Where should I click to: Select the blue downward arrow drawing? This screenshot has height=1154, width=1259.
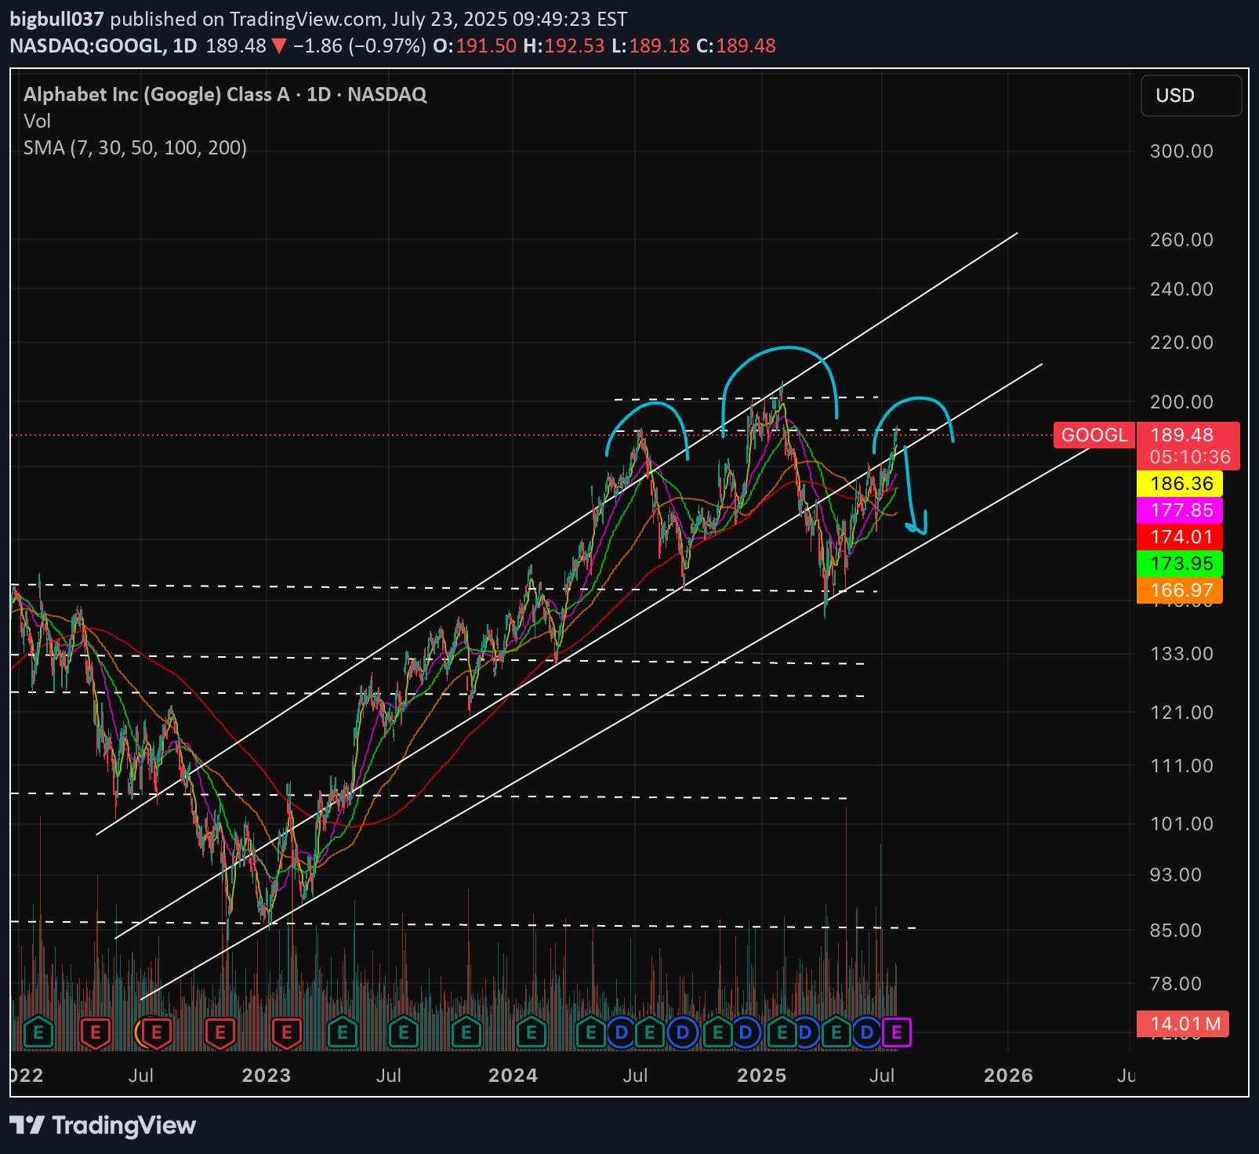(913, 494)
